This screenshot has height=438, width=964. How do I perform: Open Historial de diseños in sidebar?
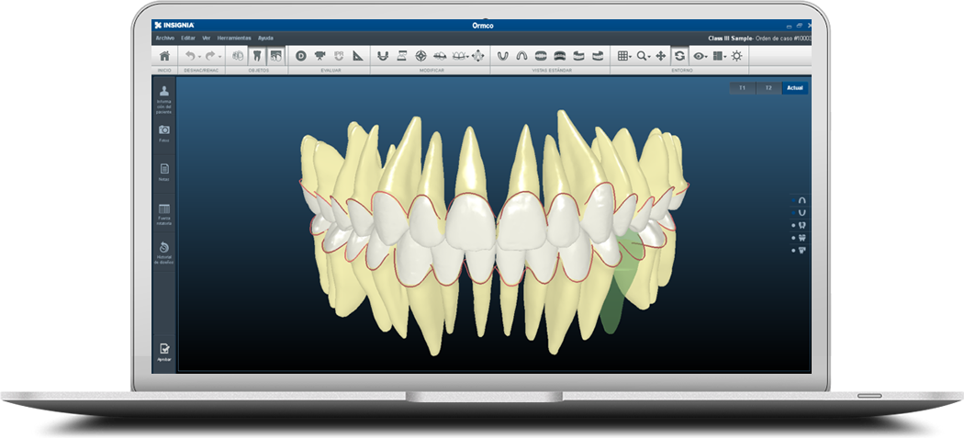click(x=164, y=250)
